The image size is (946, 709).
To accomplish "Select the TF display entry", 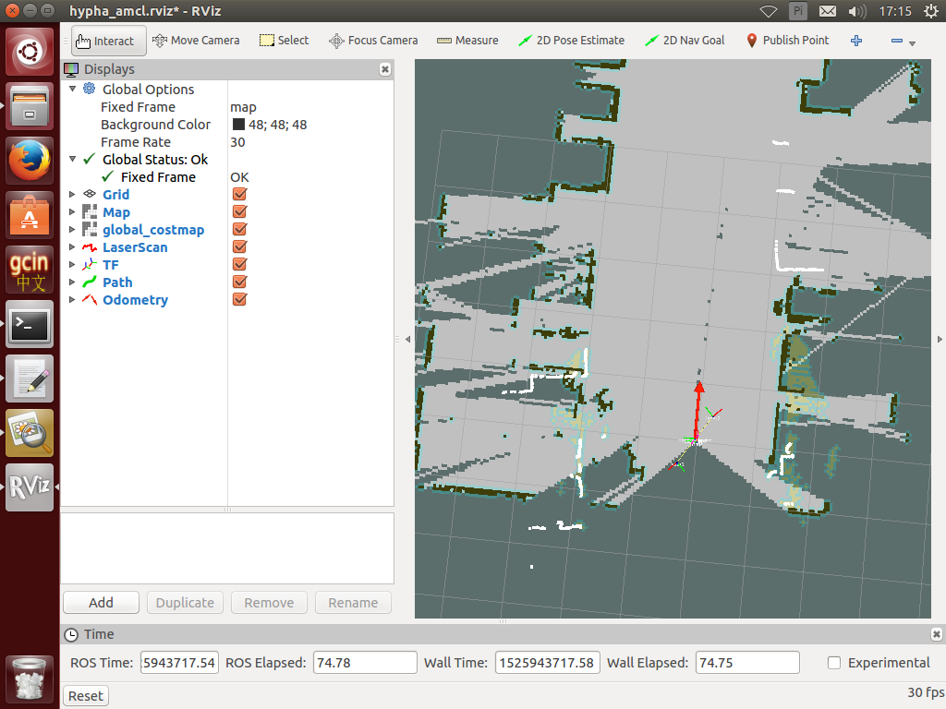I will click(x=110, y=265).
